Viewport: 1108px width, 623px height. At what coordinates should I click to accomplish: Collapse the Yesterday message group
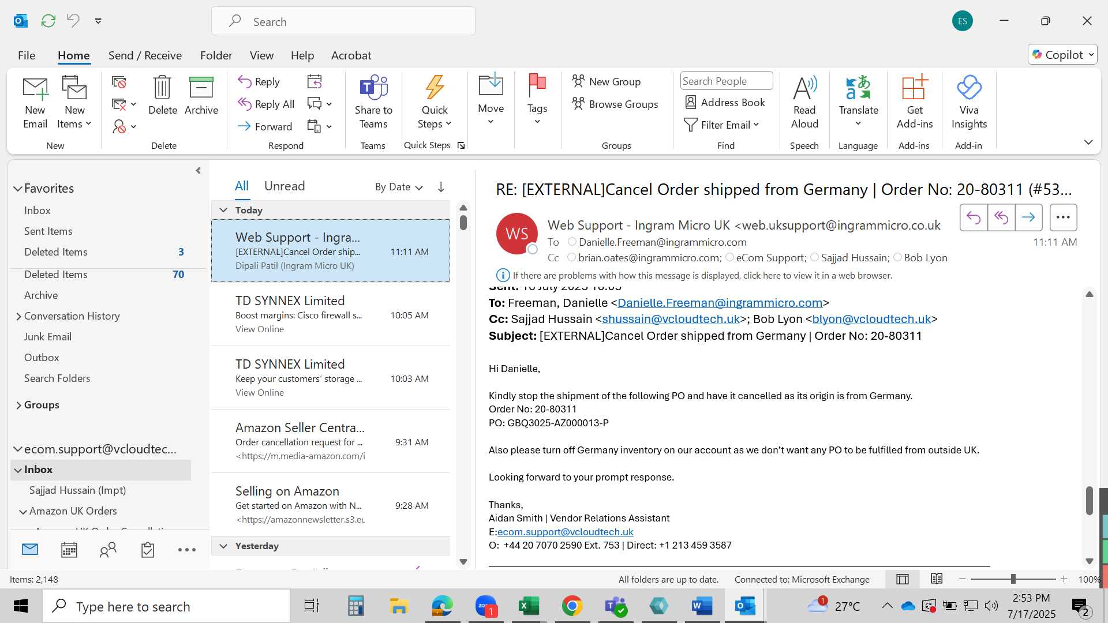click(x=223, y=546)
